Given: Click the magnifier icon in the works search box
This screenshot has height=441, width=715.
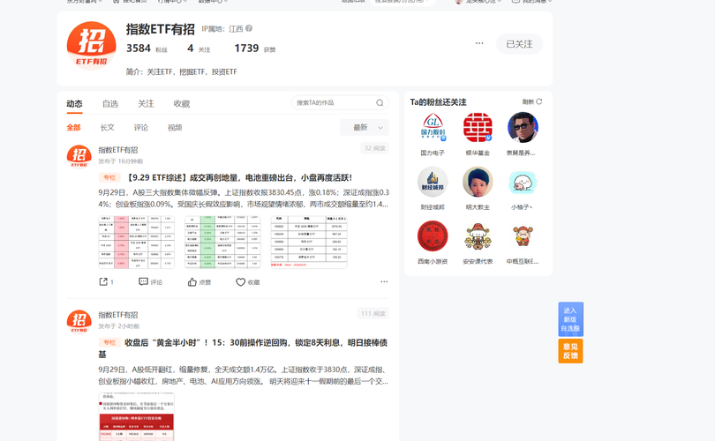Looking at the screenshot, I should 380,103.
